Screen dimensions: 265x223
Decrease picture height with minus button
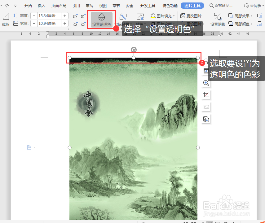[34, 16]
